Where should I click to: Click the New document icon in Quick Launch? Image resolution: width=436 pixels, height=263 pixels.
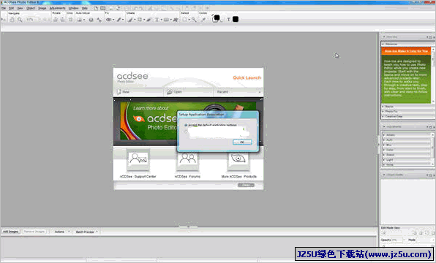pos(119,91)
